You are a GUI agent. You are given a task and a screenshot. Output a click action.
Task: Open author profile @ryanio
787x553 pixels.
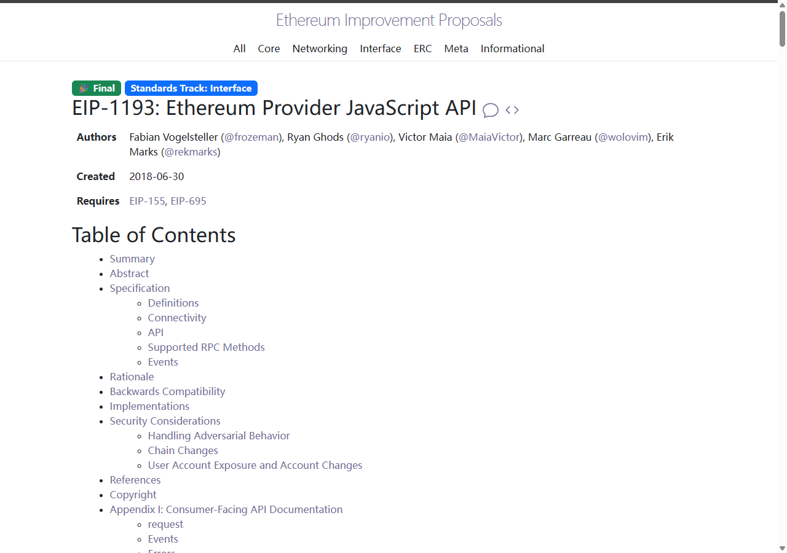(x=370, y=137)
